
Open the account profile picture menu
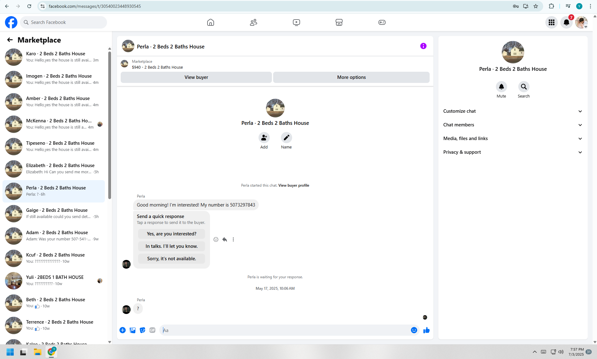[581, 22]
